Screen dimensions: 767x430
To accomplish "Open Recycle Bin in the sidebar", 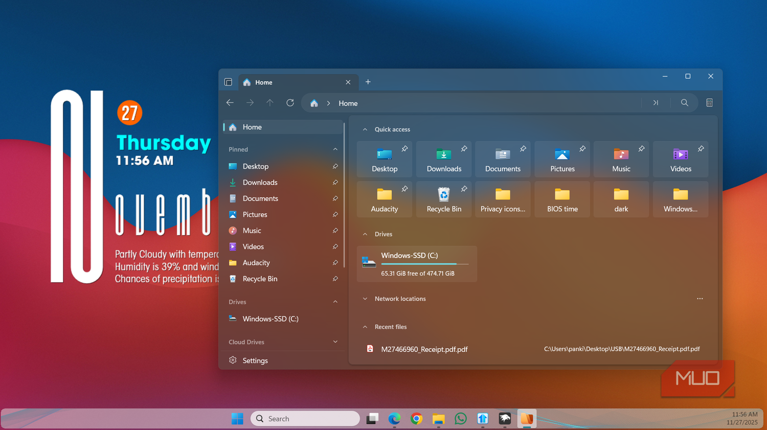I will click(283, 279).
